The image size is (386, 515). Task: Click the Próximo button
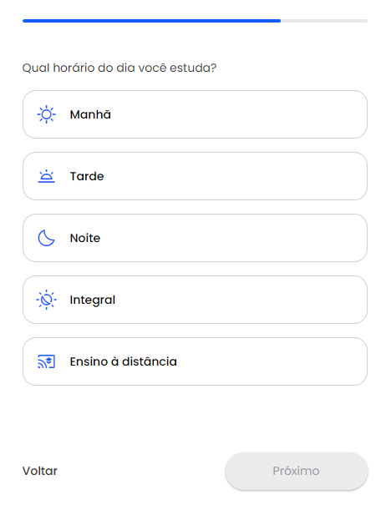coord(297,471)
